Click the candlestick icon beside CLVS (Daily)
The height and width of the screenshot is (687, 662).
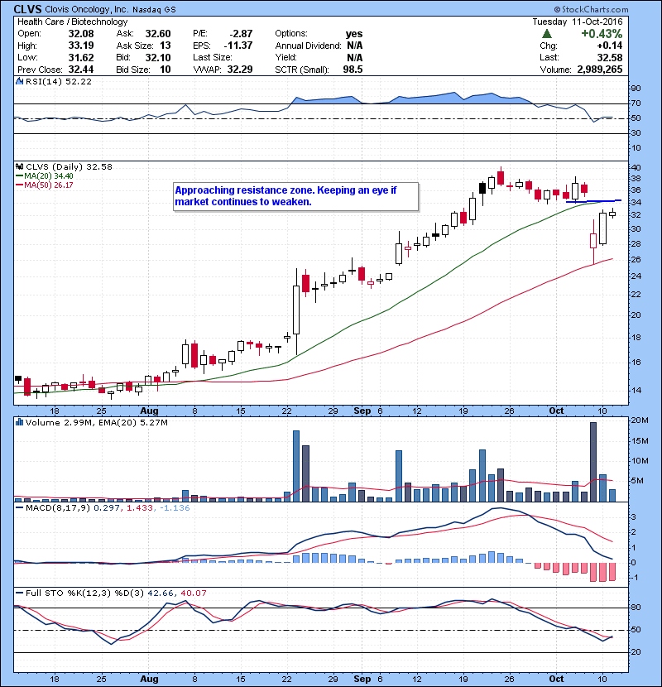coord(19,166)
